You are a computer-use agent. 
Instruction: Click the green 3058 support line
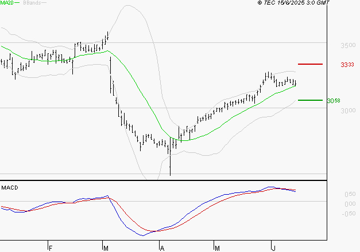tap(310, 100)
